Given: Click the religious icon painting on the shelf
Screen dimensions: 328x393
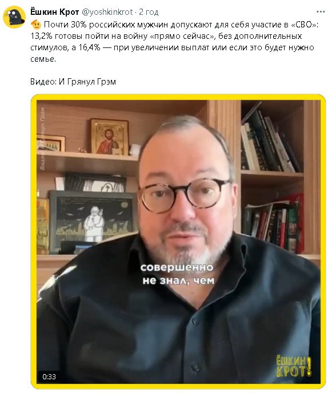Looking at the screenshot, I should click(110, 137).
